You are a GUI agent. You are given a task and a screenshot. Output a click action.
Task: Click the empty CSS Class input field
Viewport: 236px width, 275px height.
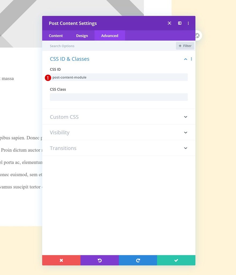click(x=119, y=97)
